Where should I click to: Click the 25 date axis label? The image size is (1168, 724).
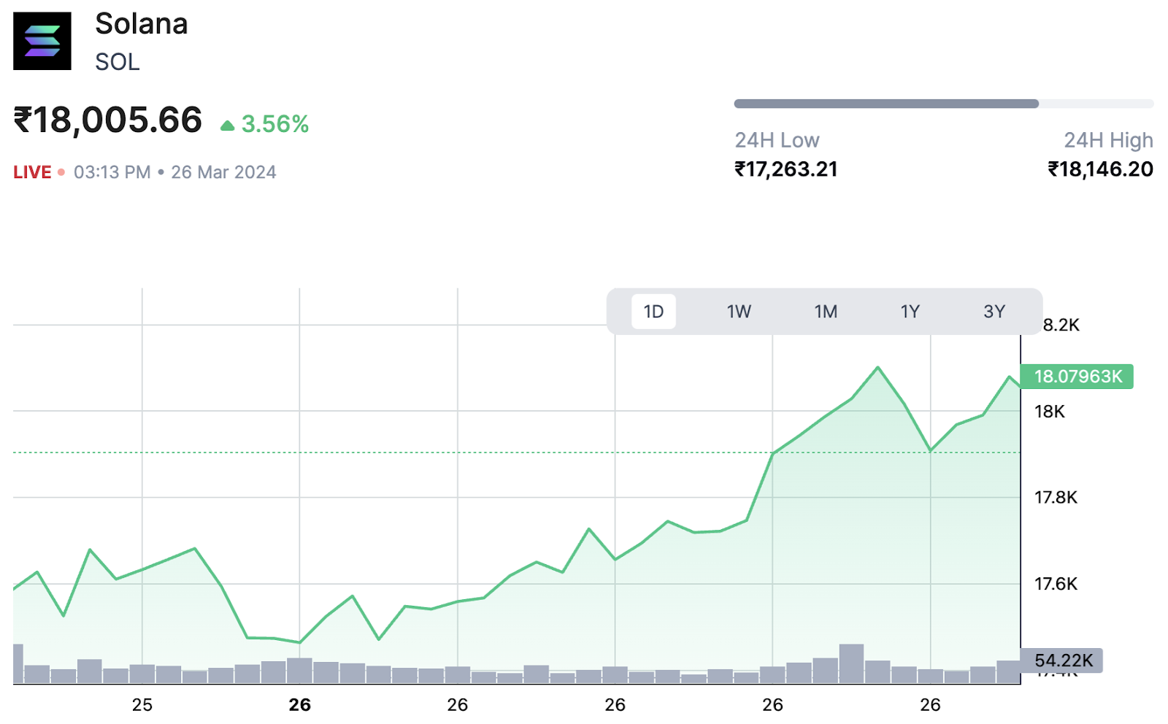[x=142, y=705]
